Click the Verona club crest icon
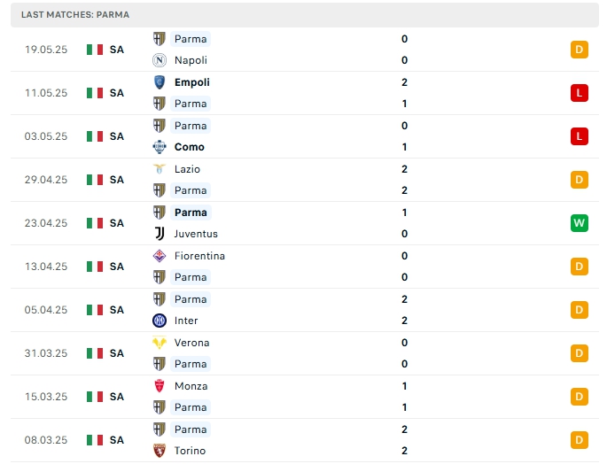Viewport: 607px width, 464px height. click(x=160, y=343)
